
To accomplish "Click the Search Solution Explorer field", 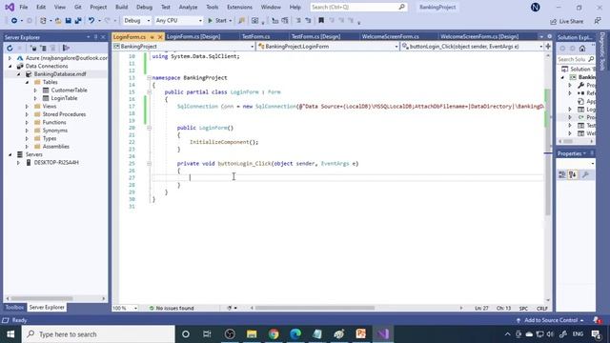I will [x=576, y=59].
